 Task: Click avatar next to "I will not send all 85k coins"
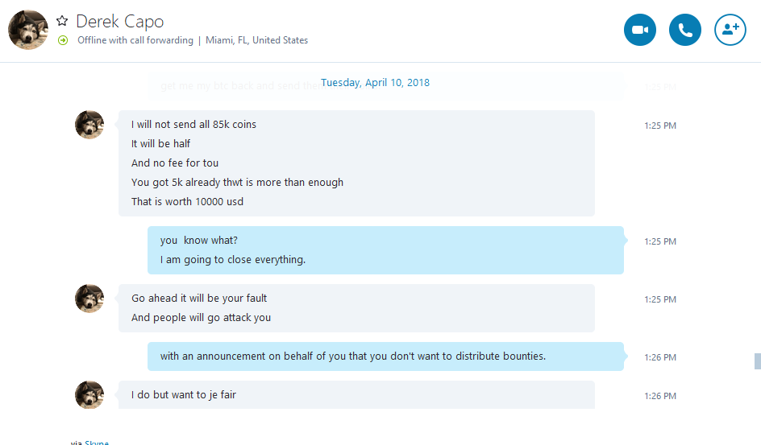pos(89,125)
